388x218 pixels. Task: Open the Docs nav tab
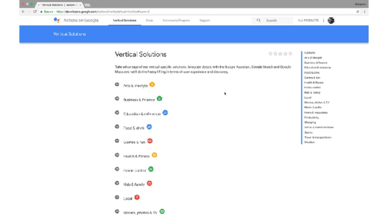coord(149,20)
